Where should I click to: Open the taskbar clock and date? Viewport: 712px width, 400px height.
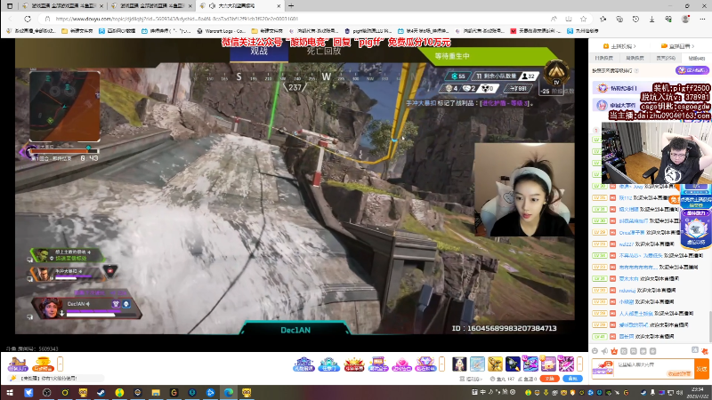(x=699, y=393)
